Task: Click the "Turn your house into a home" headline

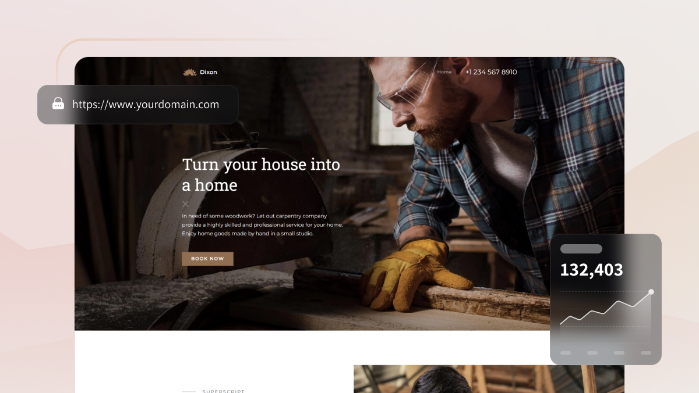Action: [261, 174]
